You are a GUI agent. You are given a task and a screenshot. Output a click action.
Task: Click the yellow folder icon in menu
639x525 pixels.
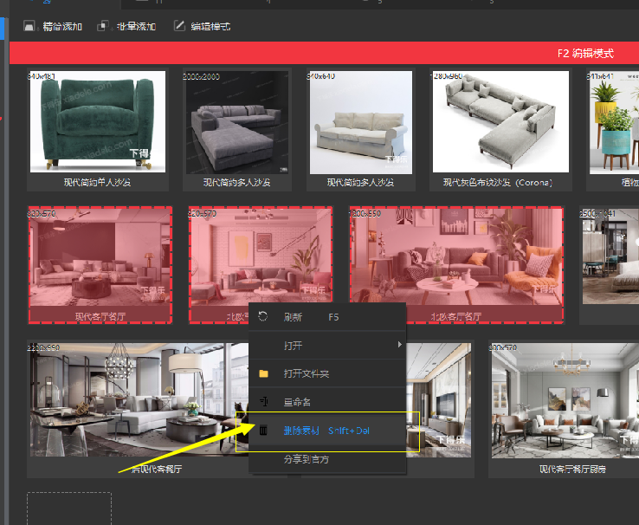(x=263, y=373)
